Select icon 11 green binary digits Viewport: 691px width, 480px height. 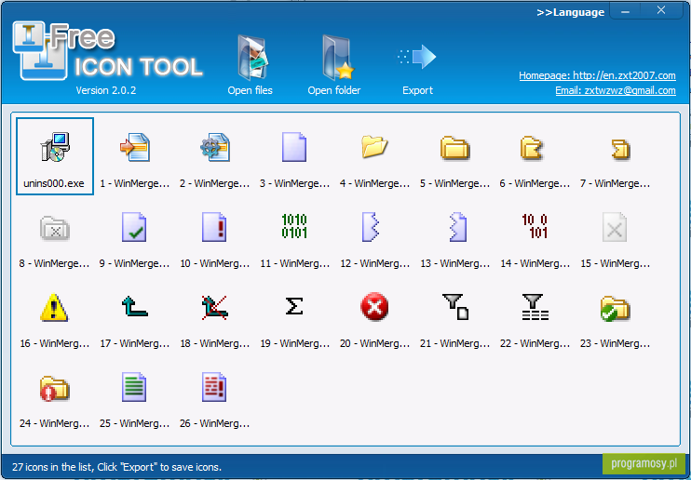pos(294,226)
